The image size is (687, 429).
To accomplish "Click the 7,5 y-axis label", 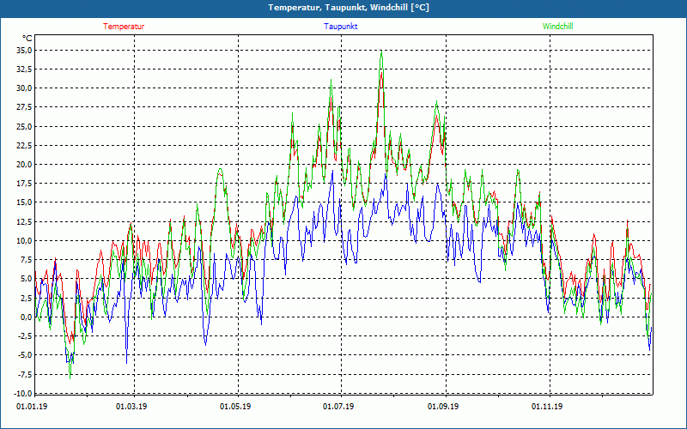I will pyautogui.click(x=25, y=260).
